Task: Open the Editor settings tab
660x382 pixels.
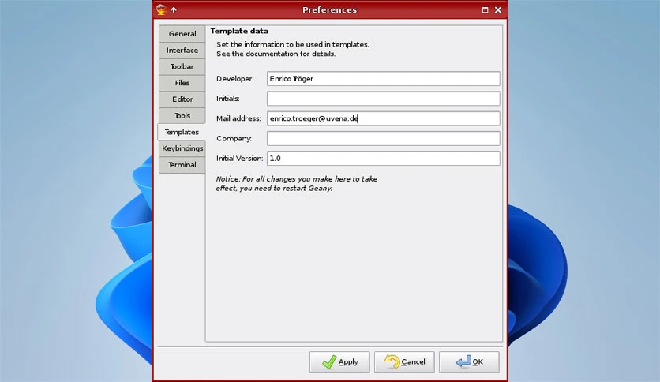Action: [x=182, y=99]
